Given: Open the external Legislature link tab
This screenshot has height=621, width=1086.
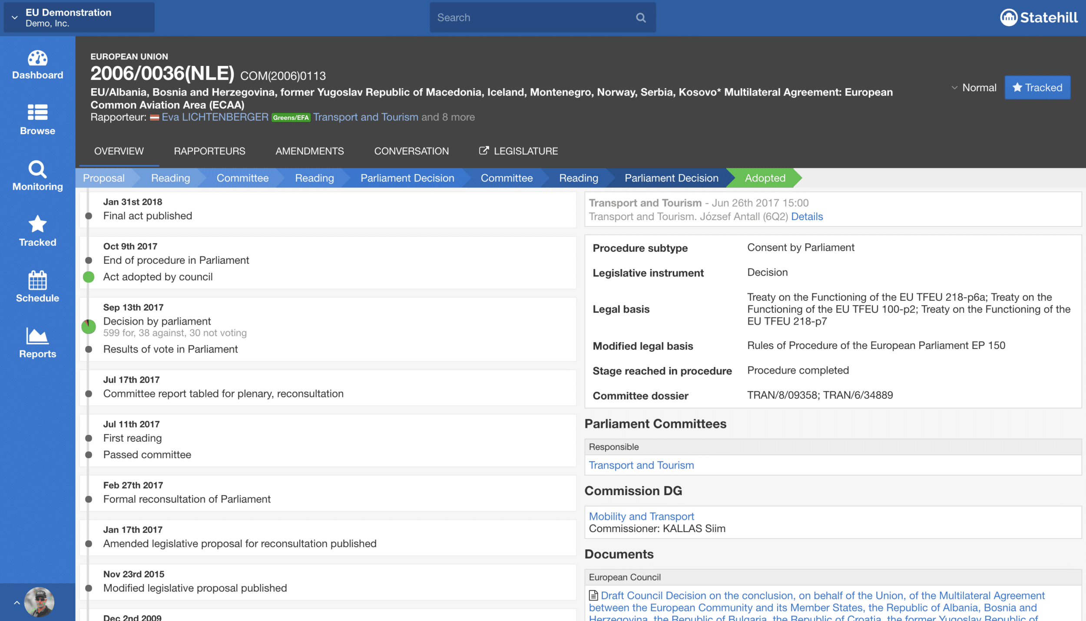Looking at the screenshot, I should [518, 151].
